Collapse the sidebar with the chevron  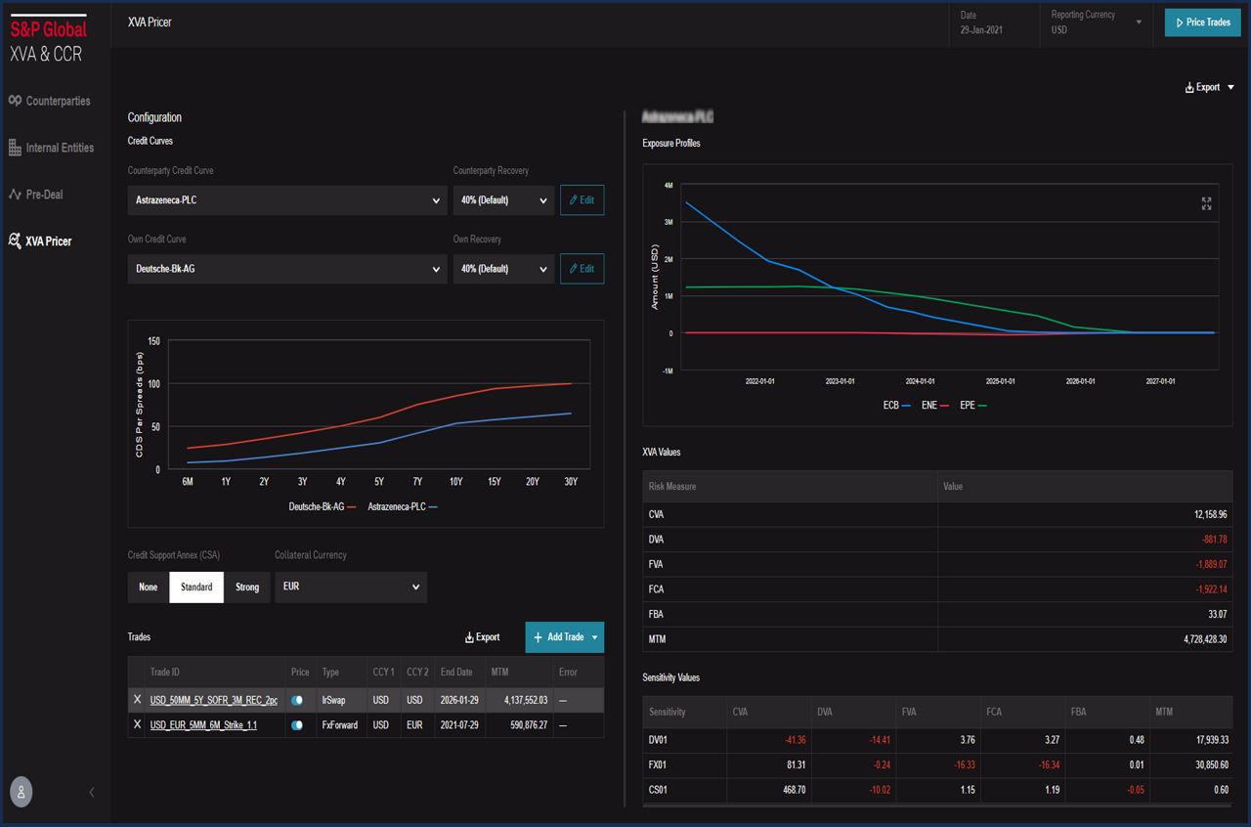click(x=92, y=792)
